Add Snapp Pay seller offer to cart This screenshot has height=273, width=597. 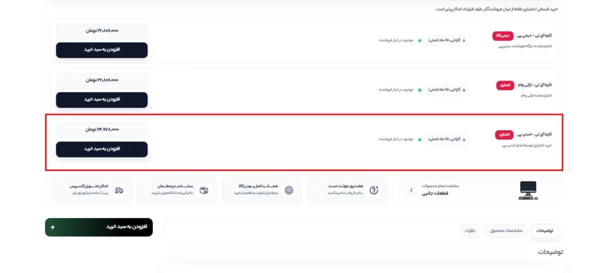pos(101,149)
